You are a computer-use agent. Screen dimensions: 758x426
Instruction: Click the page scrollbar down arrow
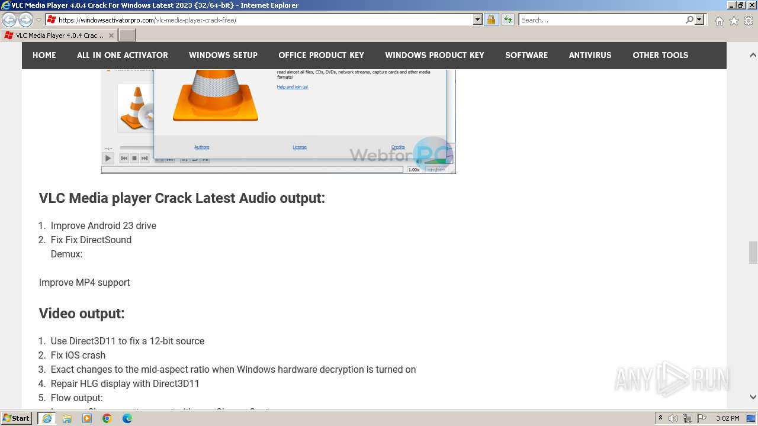(753, 397)
